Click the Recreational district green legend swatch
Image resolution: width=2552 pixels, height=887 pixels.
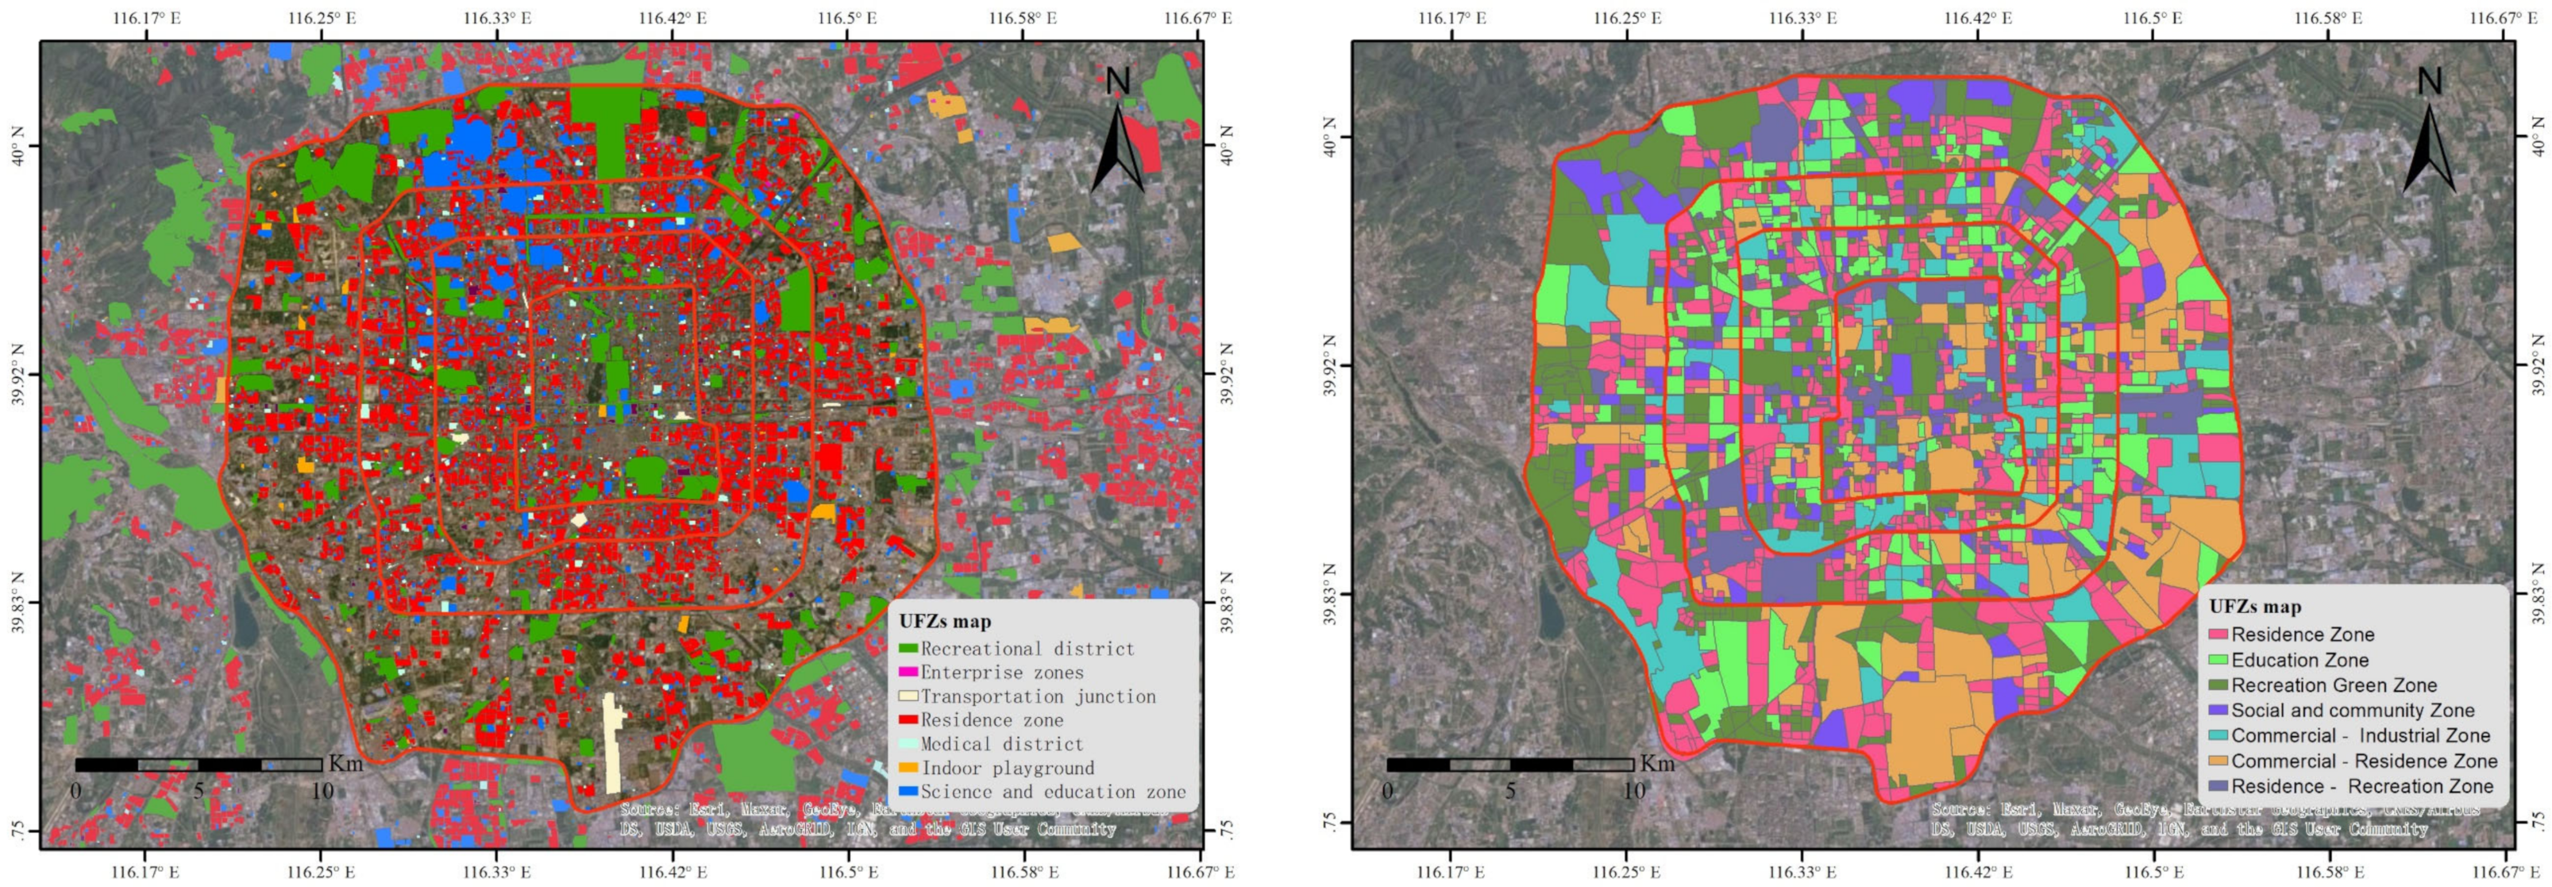click(x=908, y=649)
